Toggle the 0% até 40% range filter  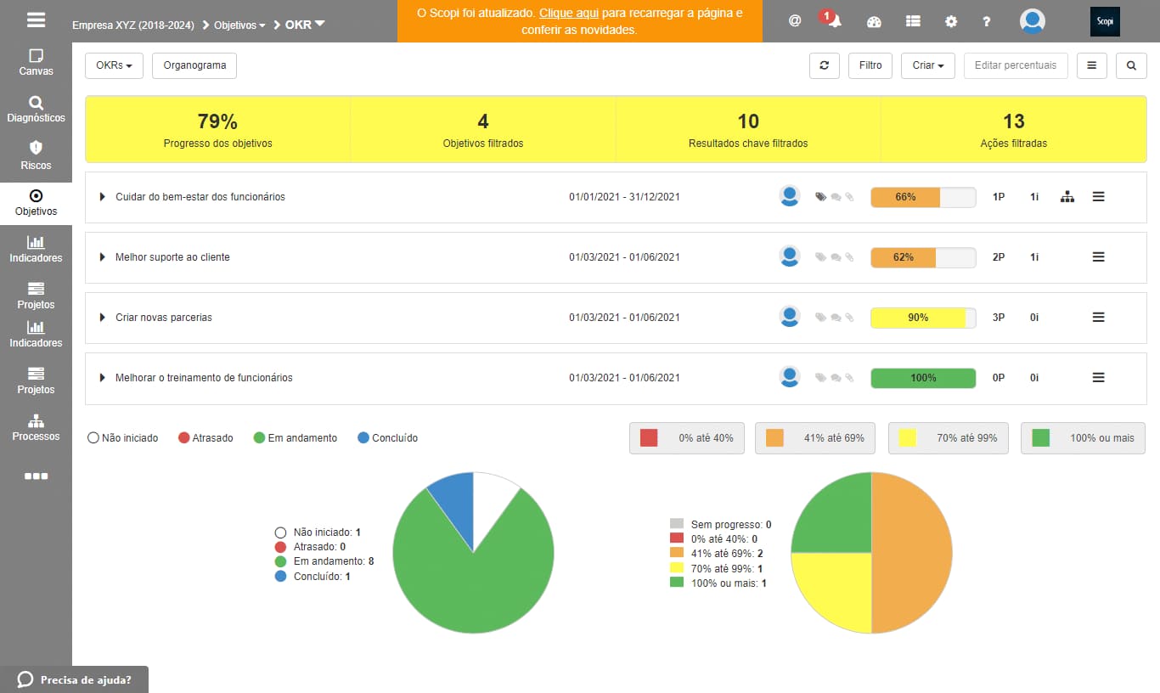[687, 438]
